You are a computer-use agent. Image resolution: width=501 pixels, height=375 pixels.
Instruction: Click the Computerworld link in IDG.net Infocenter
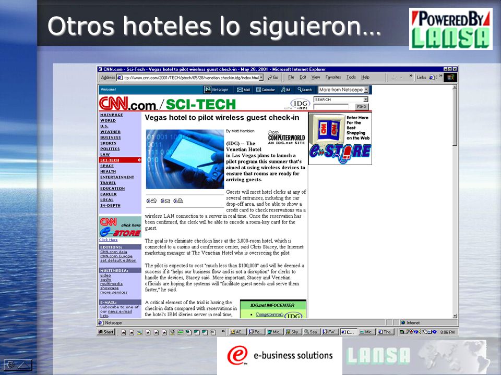(x=269, y=314)
